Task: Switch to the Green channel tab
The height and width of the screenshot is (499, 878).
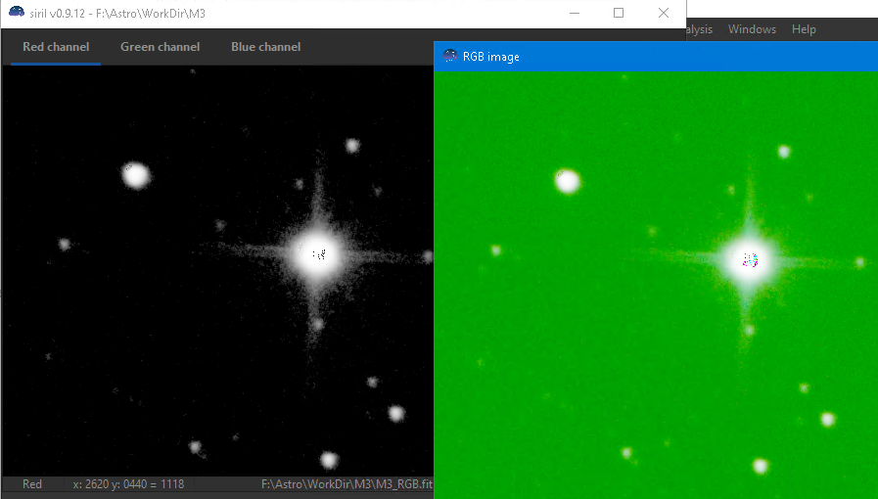Action: point(161,47)
